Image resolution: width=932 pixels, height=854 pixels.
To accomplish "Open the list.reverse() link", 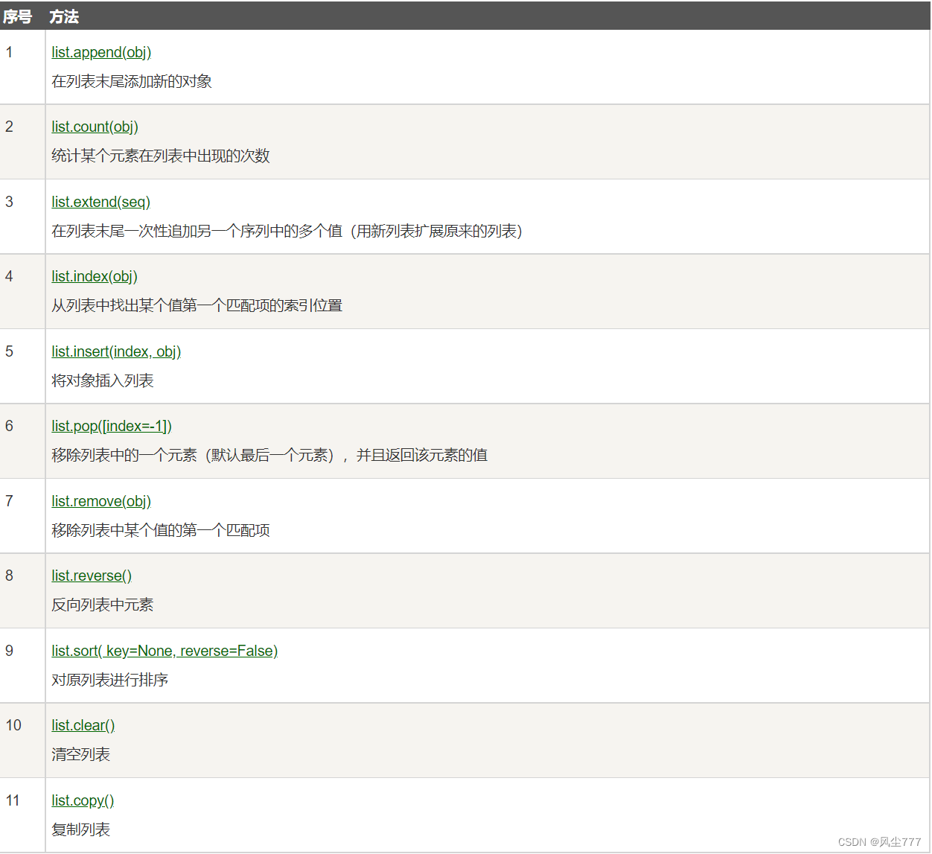I will click(92, 576).
